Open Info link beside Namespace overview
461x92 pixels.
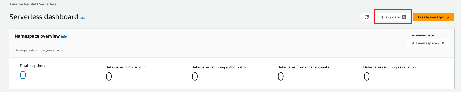[x=64, y=37]
